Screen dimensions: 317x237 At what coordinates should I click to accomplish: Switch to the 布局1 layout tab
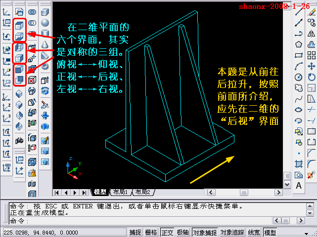tap(120, 192)
